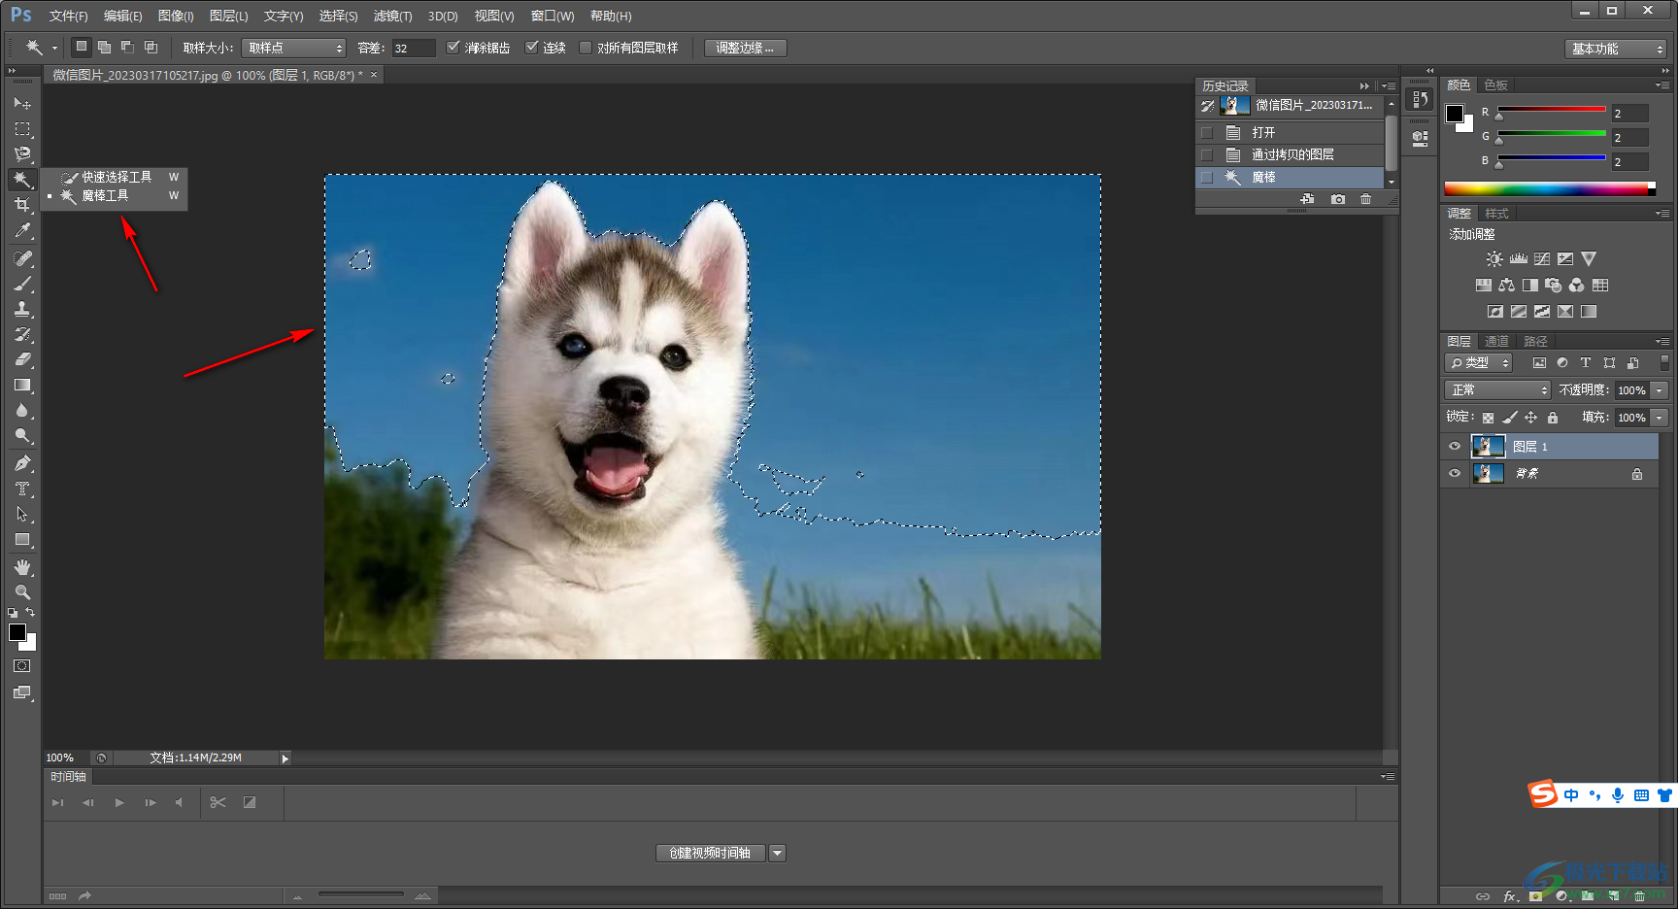Select the Eyedropper tool

tap(21, 231)
